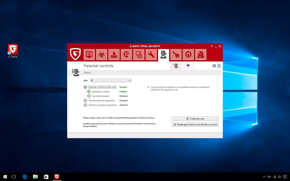Screen dimensions: 290x181
Task: Open the Firewall brick wall tab
Action: pyautogui.click(x=114, y=54)
